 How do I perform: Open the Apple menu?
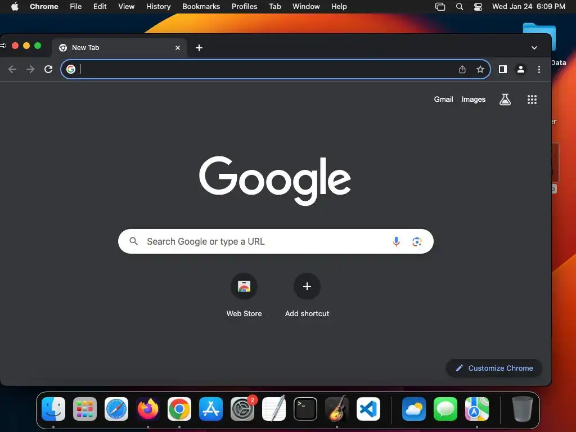pos(15,6)
